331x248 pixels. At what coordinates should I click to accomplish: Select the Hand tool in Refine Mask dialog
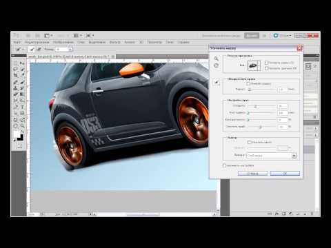coord(216,65)
